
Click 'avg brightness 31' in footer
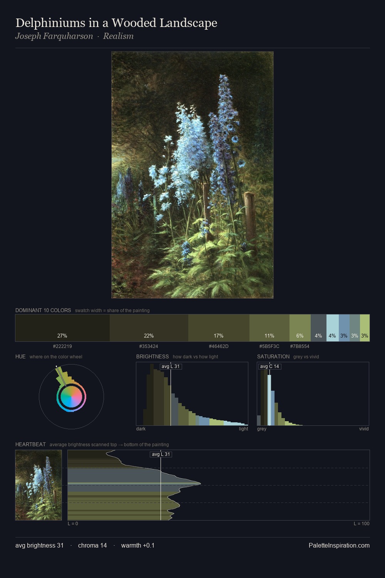coord(39,545)
